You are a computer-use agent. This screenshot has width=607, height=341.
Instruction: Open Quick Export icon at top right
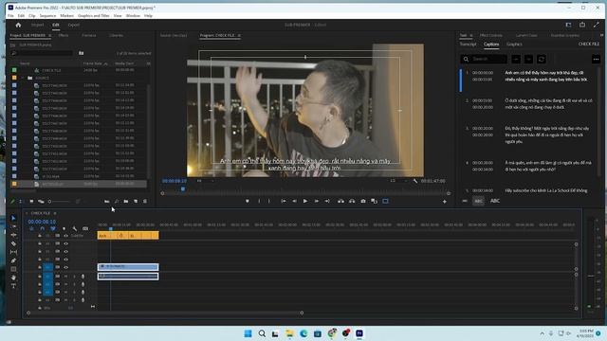click(x=582, y=25)
